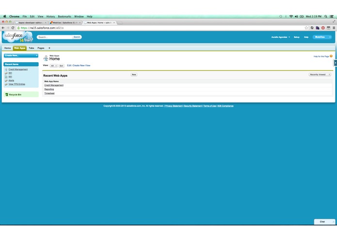Open Credit Management in the Recent Web Apps table

coord(54,85)
